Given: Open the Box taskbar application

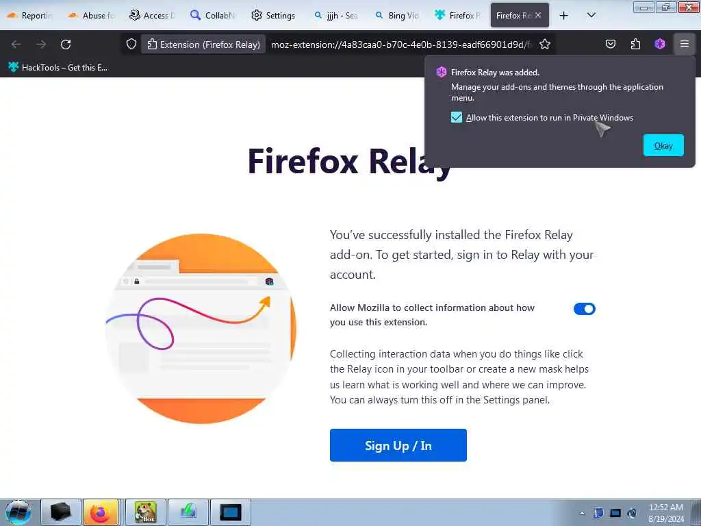Looking at the screenshot, I should (146, 512).
